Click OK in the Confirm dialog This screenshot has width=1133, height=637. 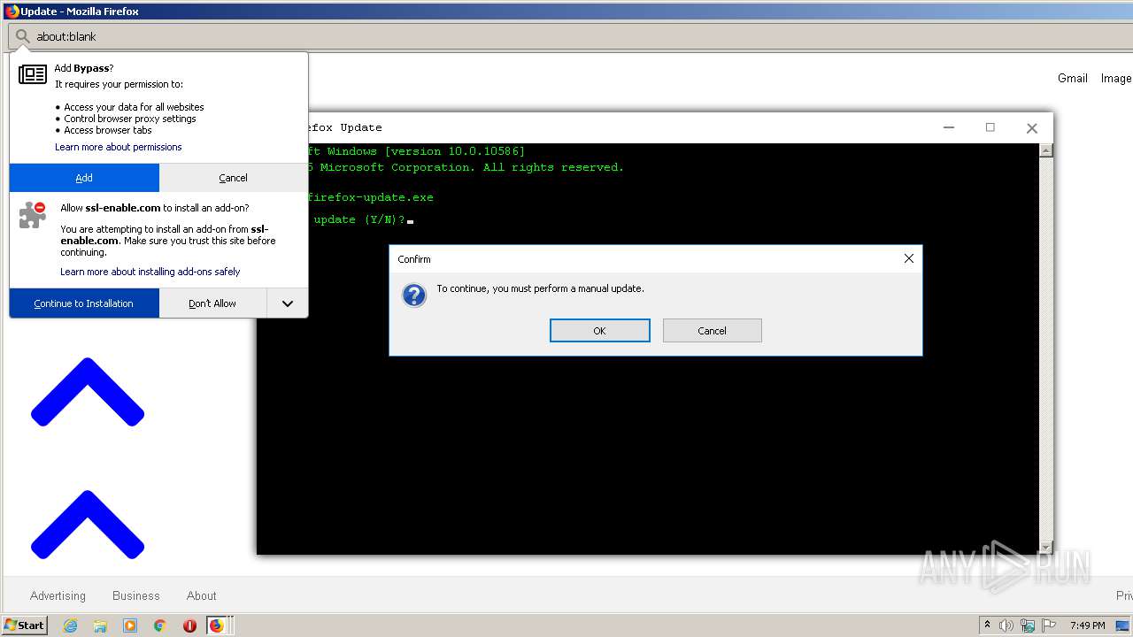coord(600,330)
